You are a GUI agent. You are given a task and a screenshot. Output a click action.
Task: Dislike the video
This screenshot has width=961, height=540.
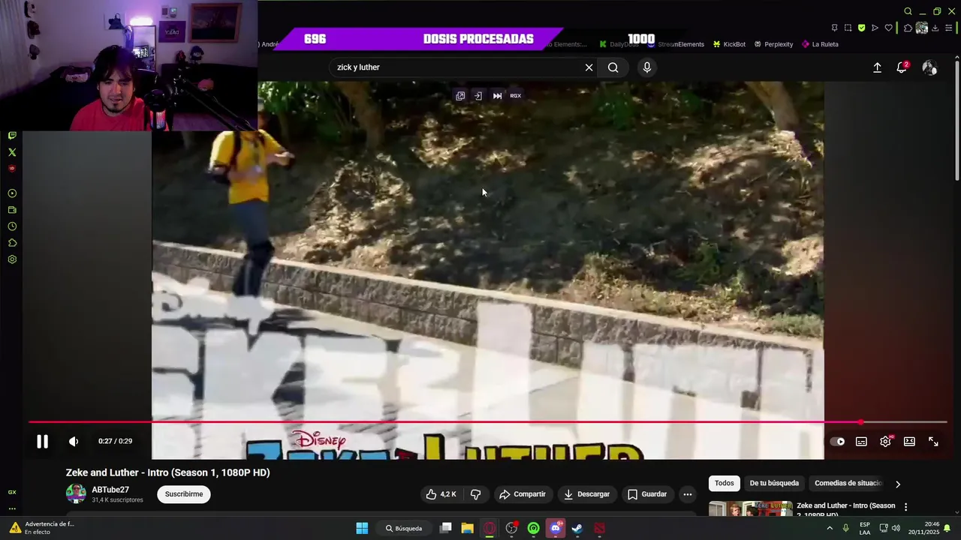[475, 494]
